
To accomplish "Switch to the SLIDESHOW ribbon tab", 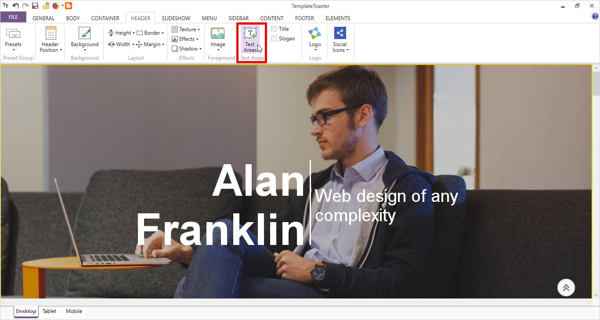I will click(x=176, y=18).
